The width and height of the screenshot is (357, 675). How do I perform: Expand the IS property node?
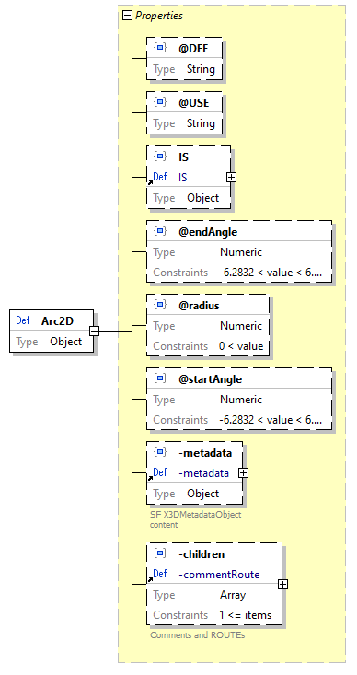click(231, 177)
